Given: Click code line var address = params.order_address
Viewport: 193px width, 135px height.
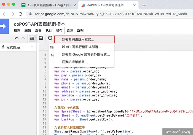Looking at the screenshot, I should pos(85,91).
